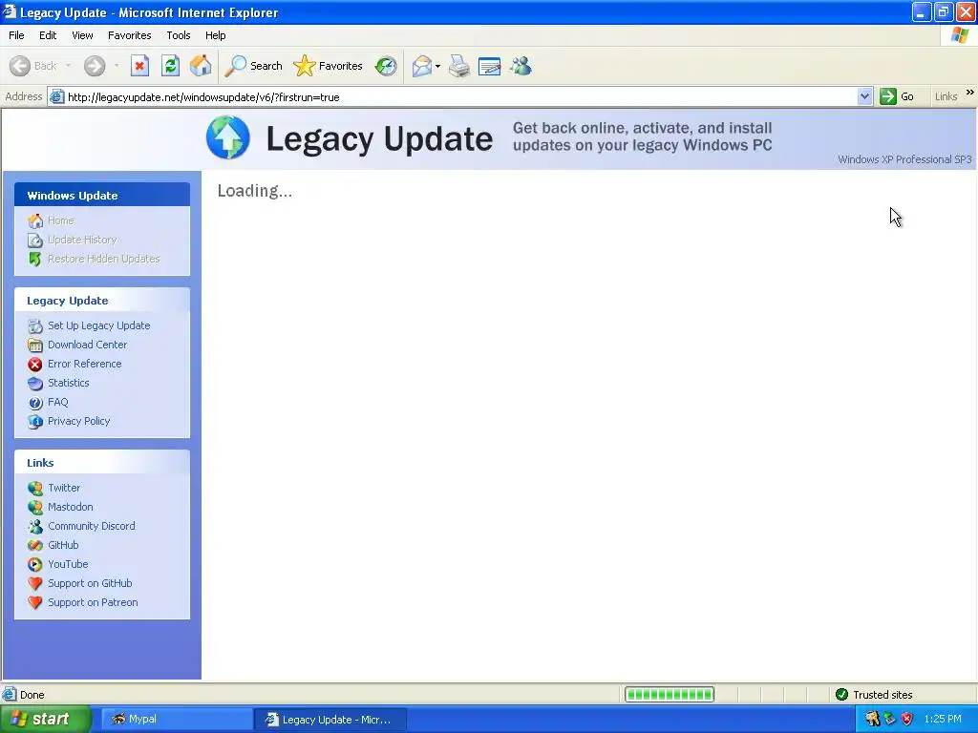Click the Home sidebar link

[x=60, y=220]
